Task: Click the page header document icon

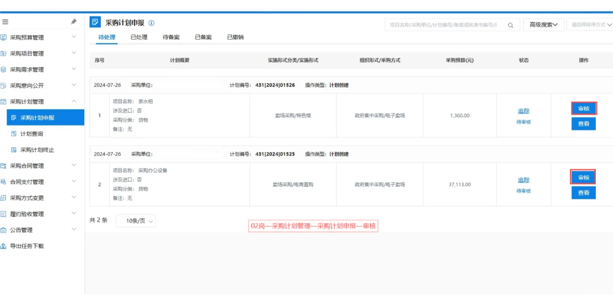Action: (95, 22)
